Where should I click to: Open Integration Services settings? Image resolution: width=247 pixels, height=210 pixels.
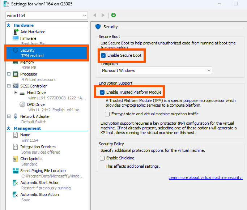(38, 147)
